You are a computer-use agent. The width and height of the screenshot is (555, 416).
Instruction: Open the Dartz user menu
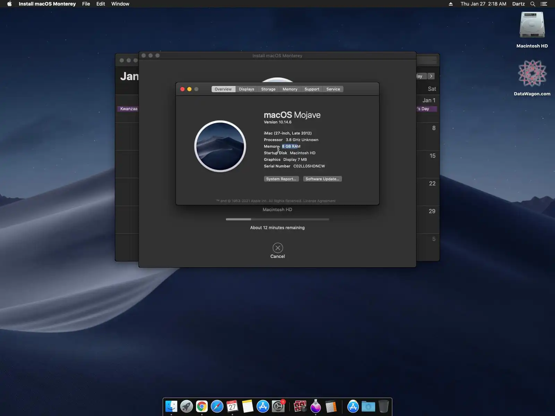pyautogui.click(x=519, y=4)
